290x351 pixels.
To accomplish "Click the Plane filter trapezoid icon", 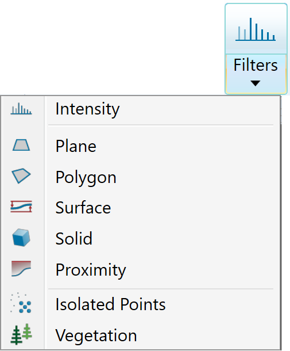I will coord(21,145).
